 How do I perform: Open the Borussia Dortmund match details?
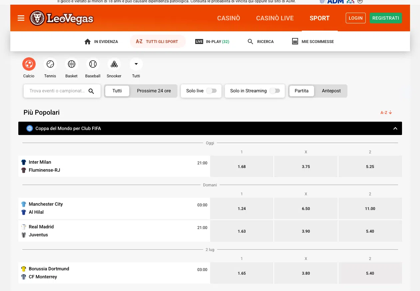click(114, 273)
